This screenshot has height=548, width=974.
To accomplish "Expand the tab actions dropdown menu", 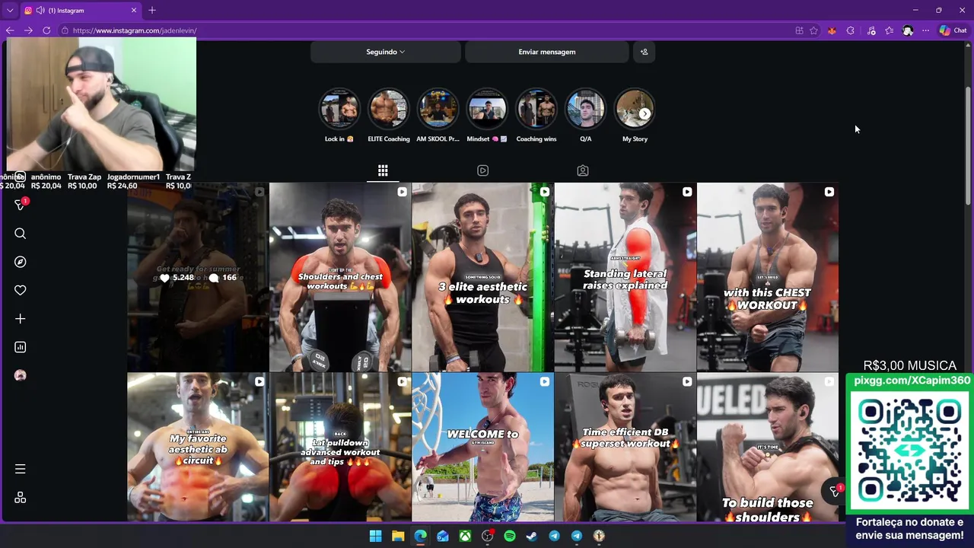I will coord(9,11).
